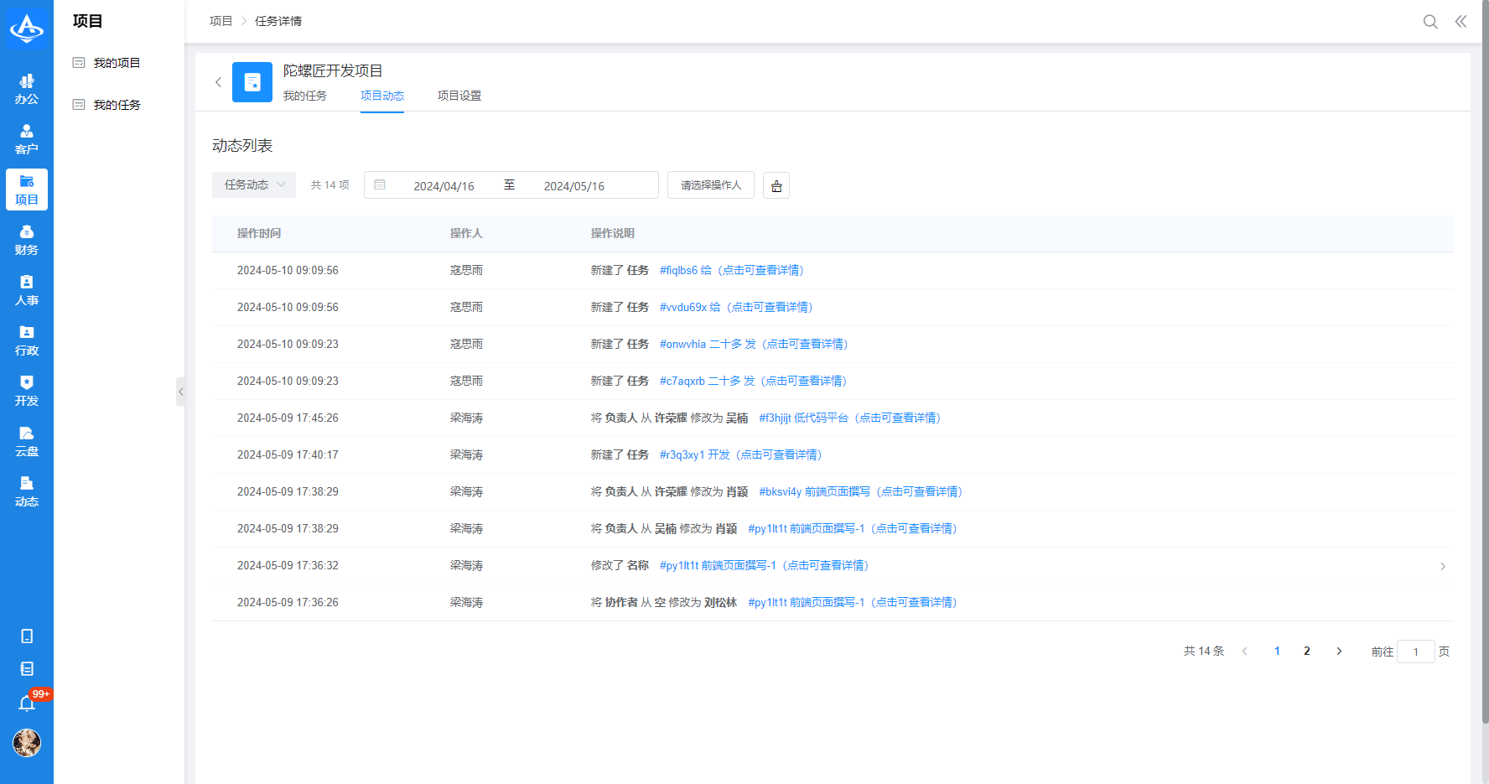Open 我的任务 in the side menu
Screen dimensions: 1489x784
pos(117,105)
